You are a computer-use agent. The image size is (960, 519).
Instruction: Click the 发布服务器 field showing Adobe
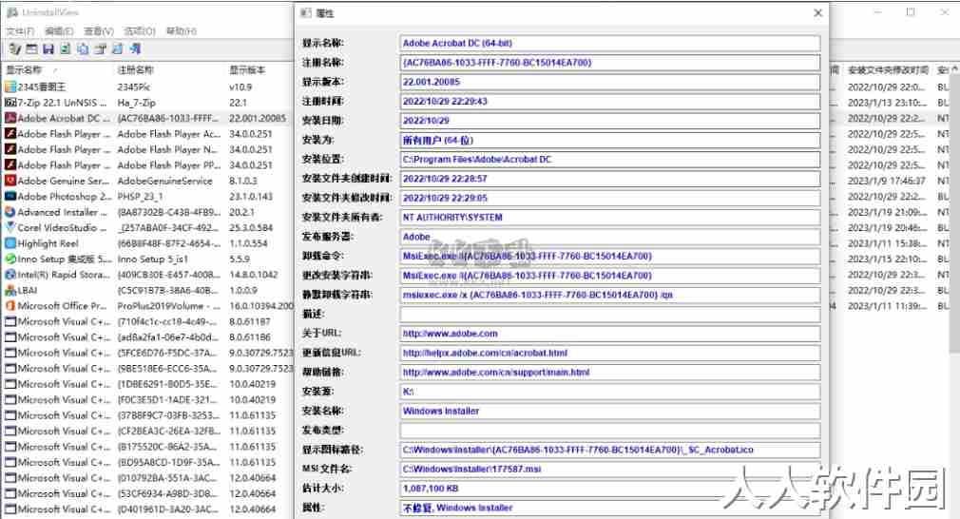[x=610, y=237]
